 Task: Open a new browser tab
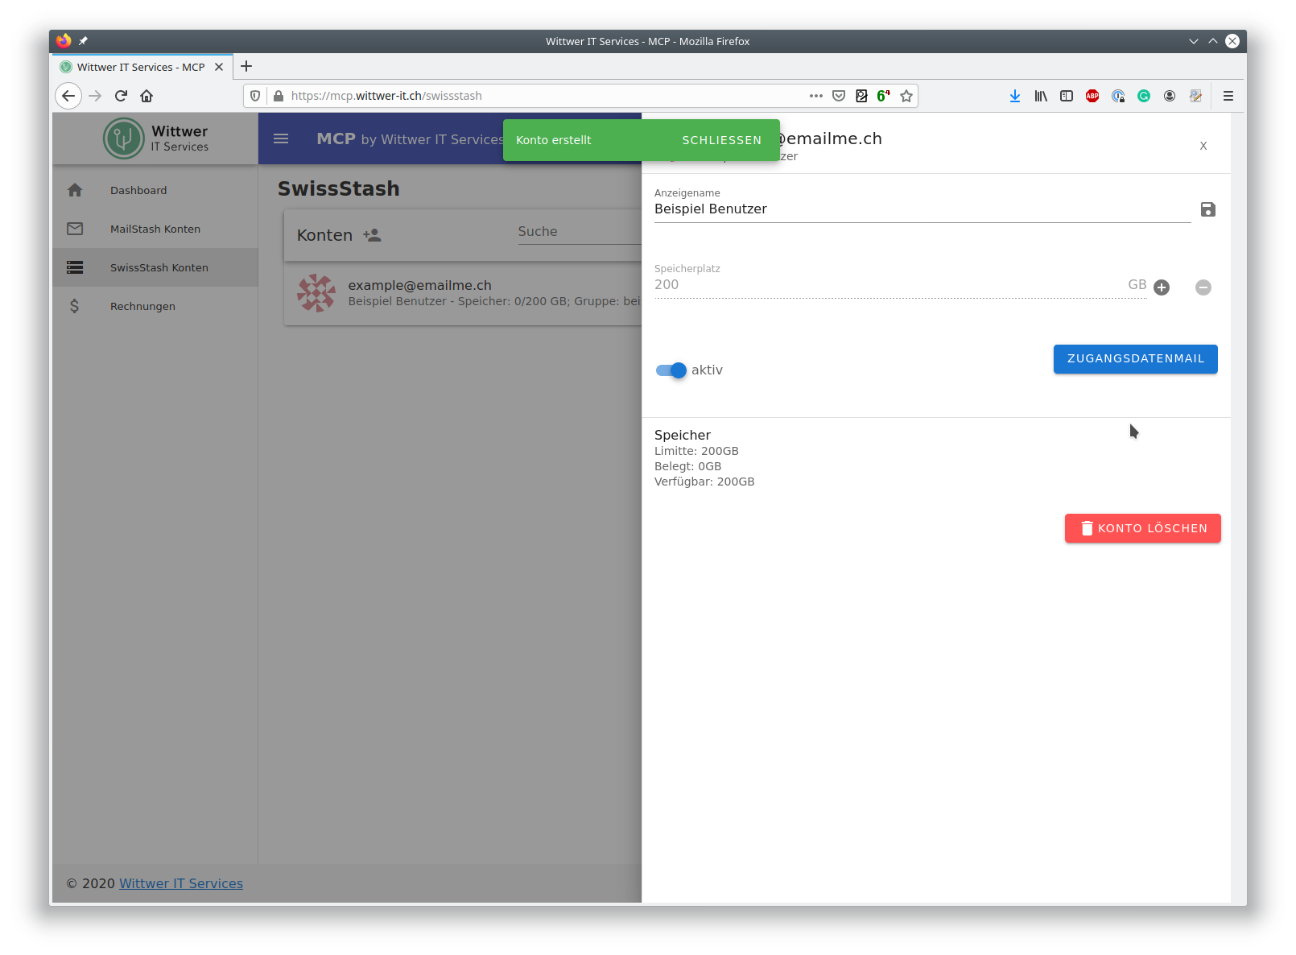(x=246, y=66)
